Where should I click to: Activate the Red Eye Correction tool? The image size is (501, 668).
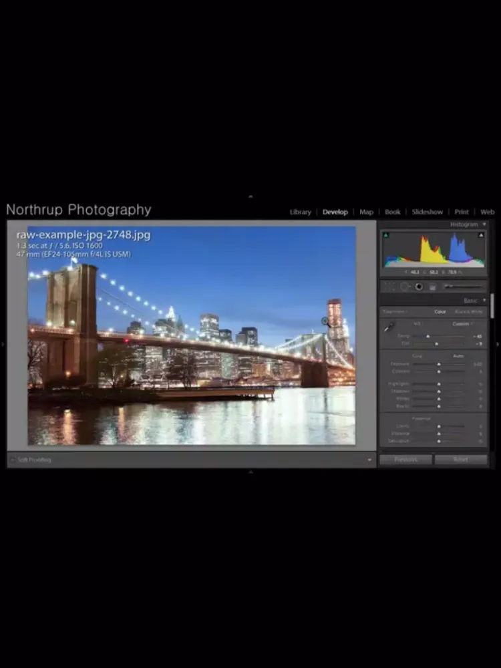419,287
